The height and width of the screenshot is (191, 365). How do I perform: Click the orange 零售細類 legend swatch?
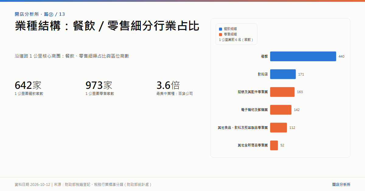[221, 34]
